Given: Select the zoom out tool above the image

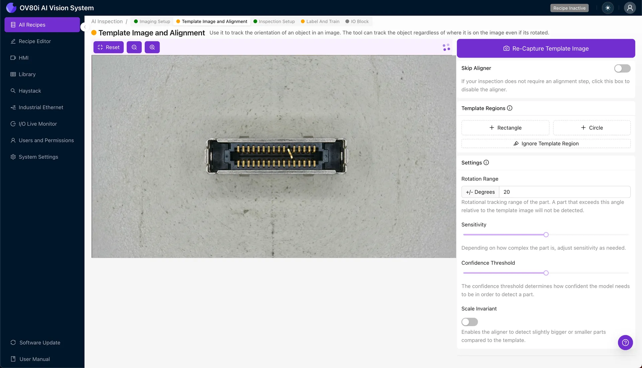Looking at the screenshot, I should coord(134,47).
